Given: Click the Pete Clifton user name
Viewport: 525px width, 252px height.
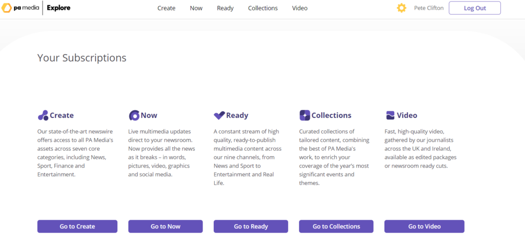Looking at the screenshot, I should pyautogui.click(x=429, y=8).
